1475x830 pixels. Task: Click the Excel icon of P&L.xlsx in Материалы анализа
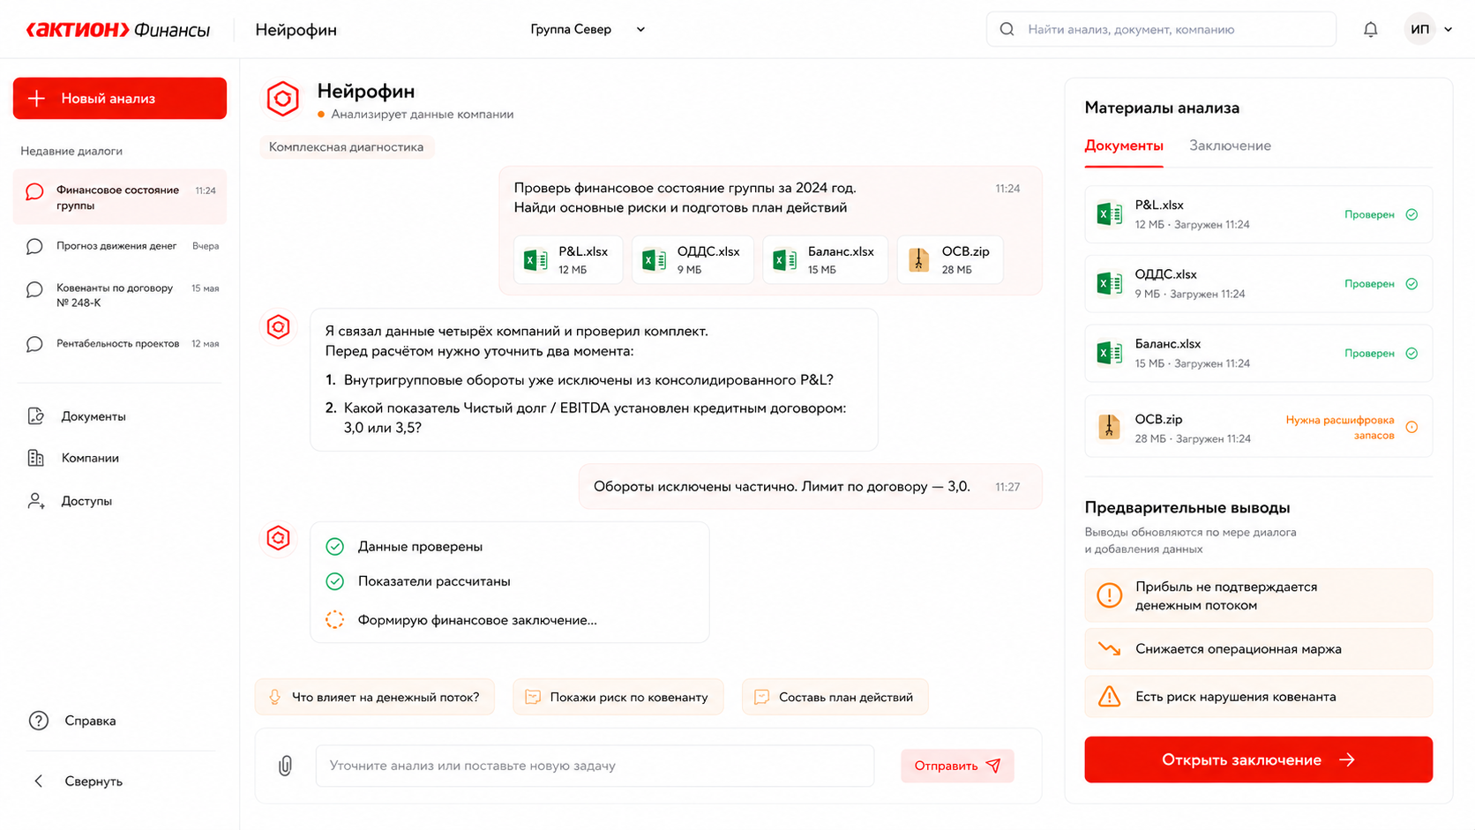tap(1109, 214)
